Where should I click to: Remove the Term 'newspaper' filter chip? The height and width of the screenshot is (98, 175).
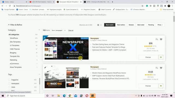[65, 30]
